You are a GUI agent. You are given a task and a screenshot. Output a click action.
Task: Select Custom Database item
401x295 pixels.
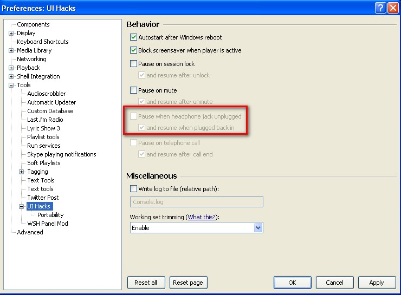pyautogui.click(x=50, y=111)
